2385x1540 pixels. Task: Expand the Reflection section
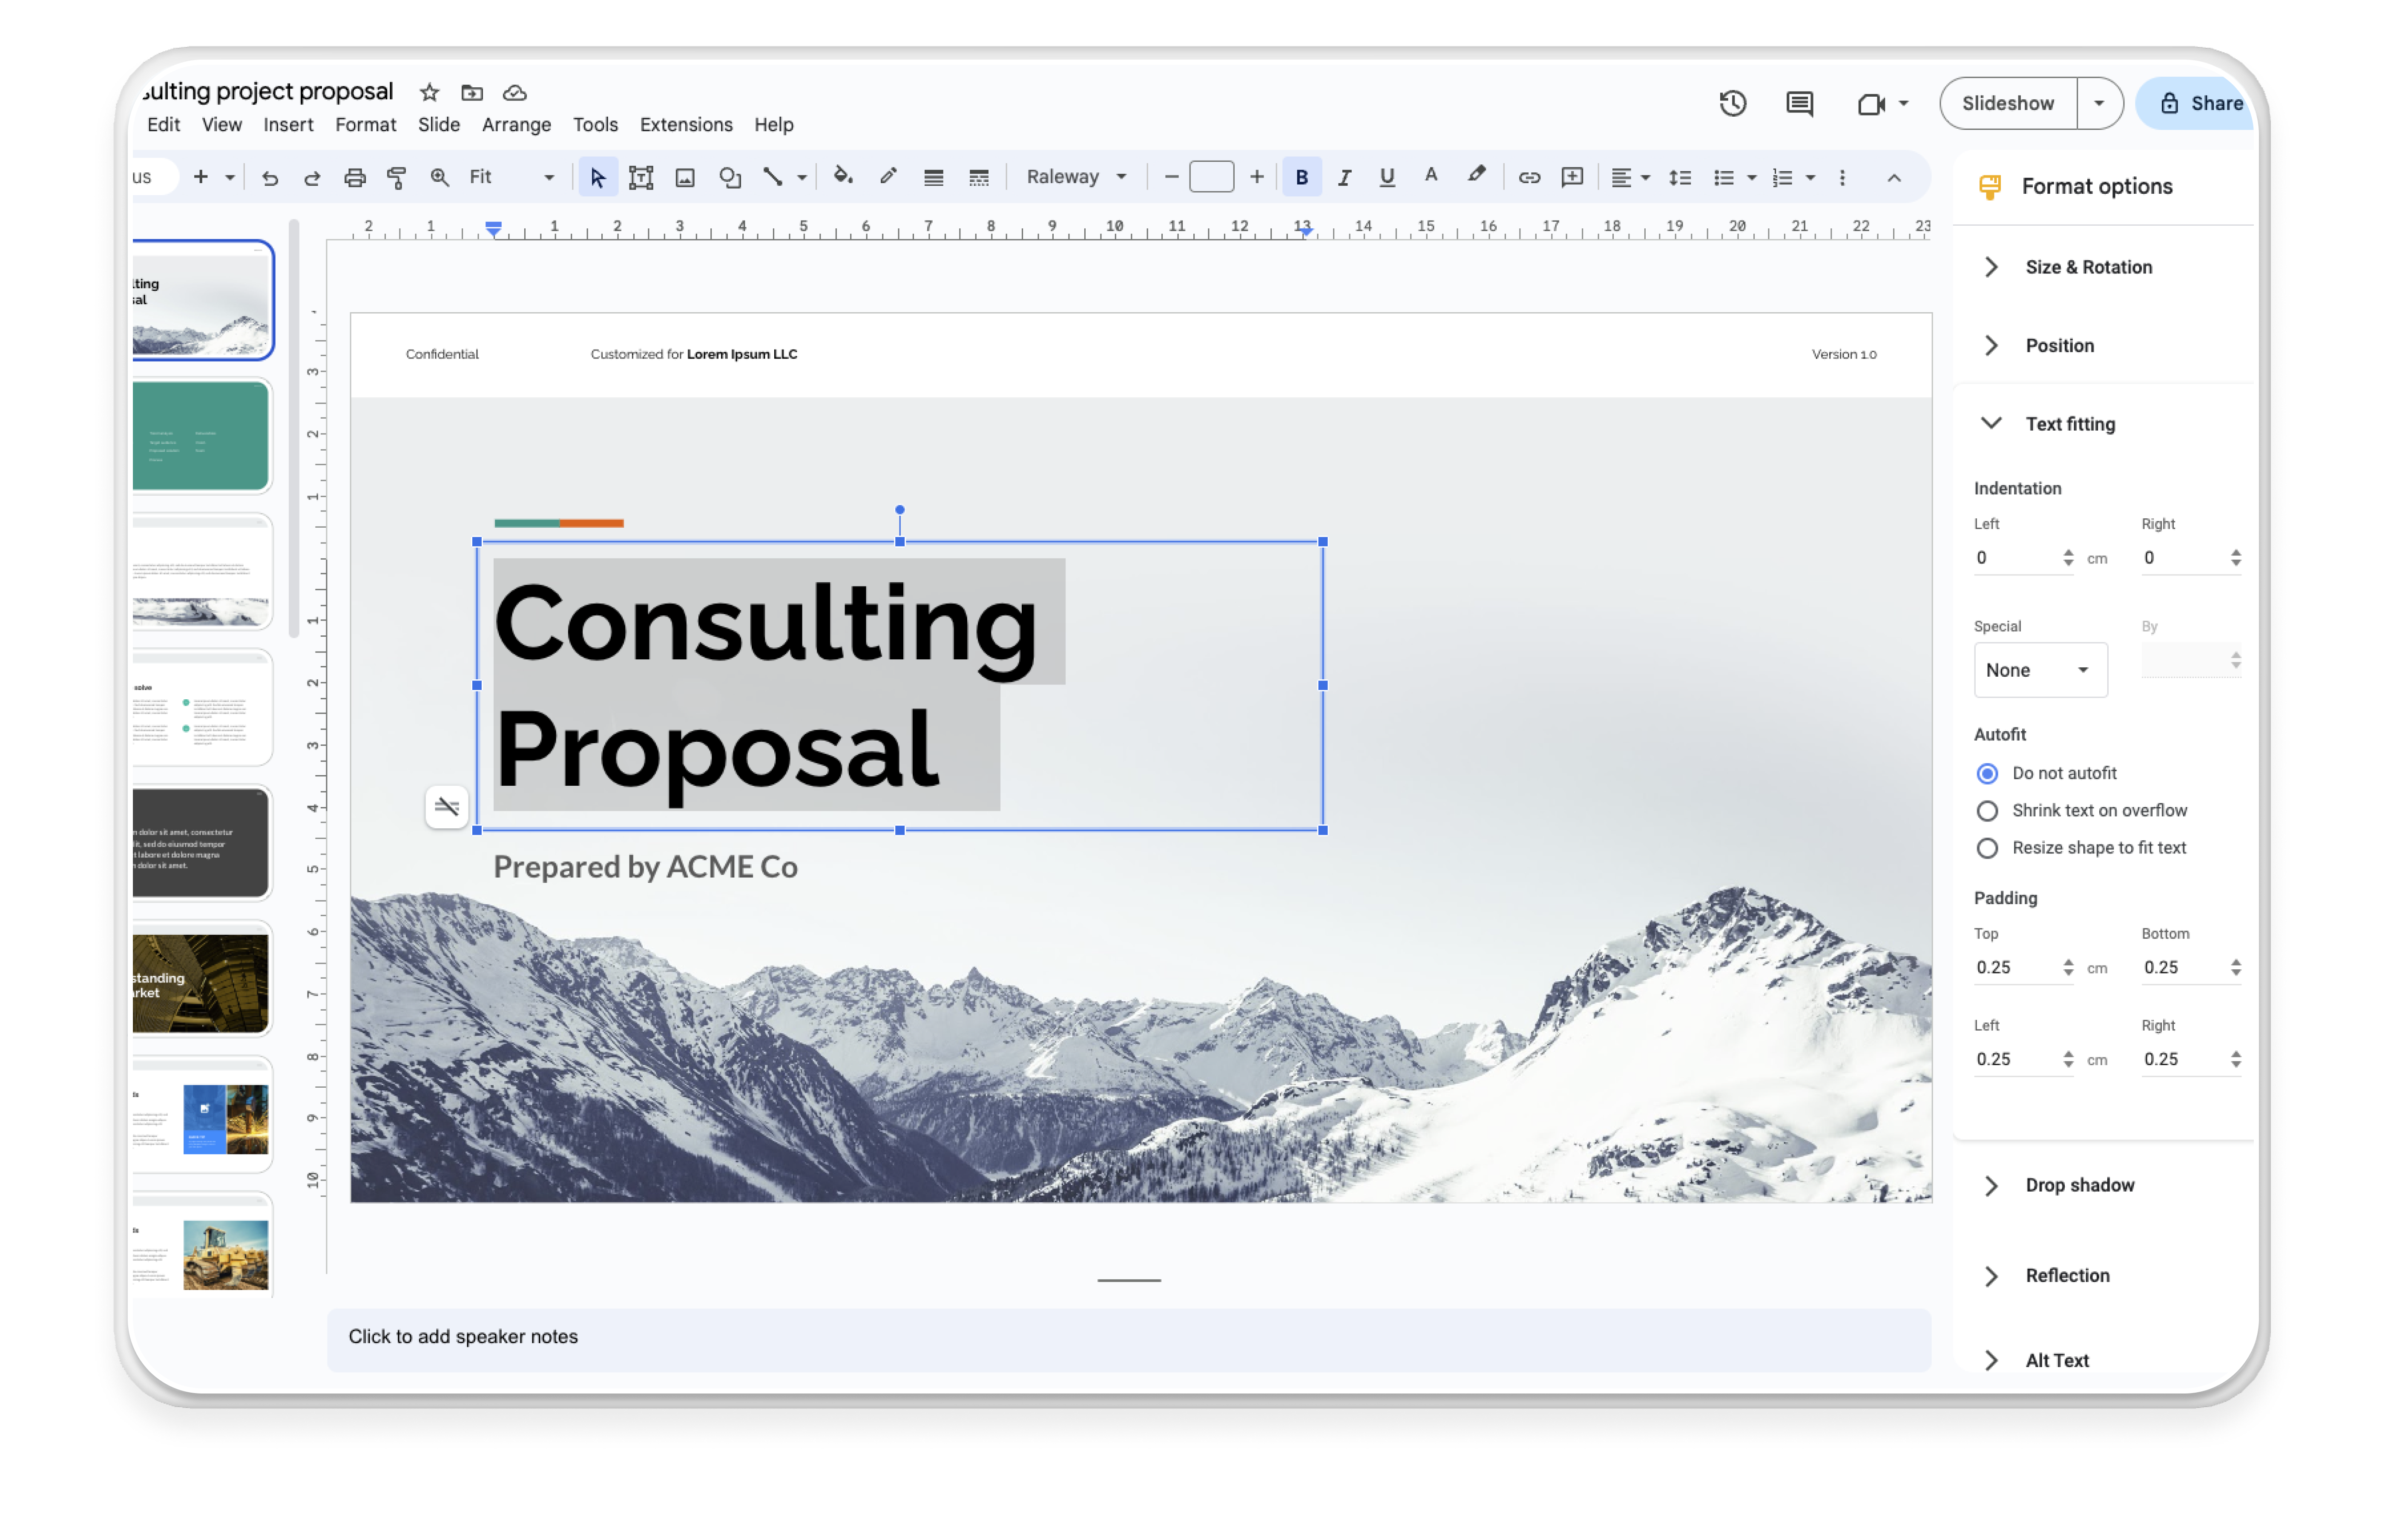pos(1996,1274)
